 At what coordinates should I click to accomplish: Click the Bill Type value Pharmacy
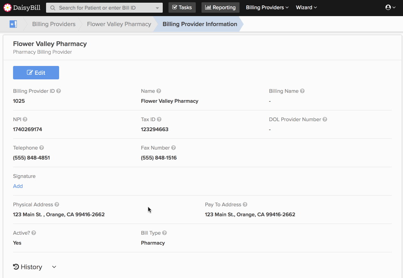coord(153,243)
